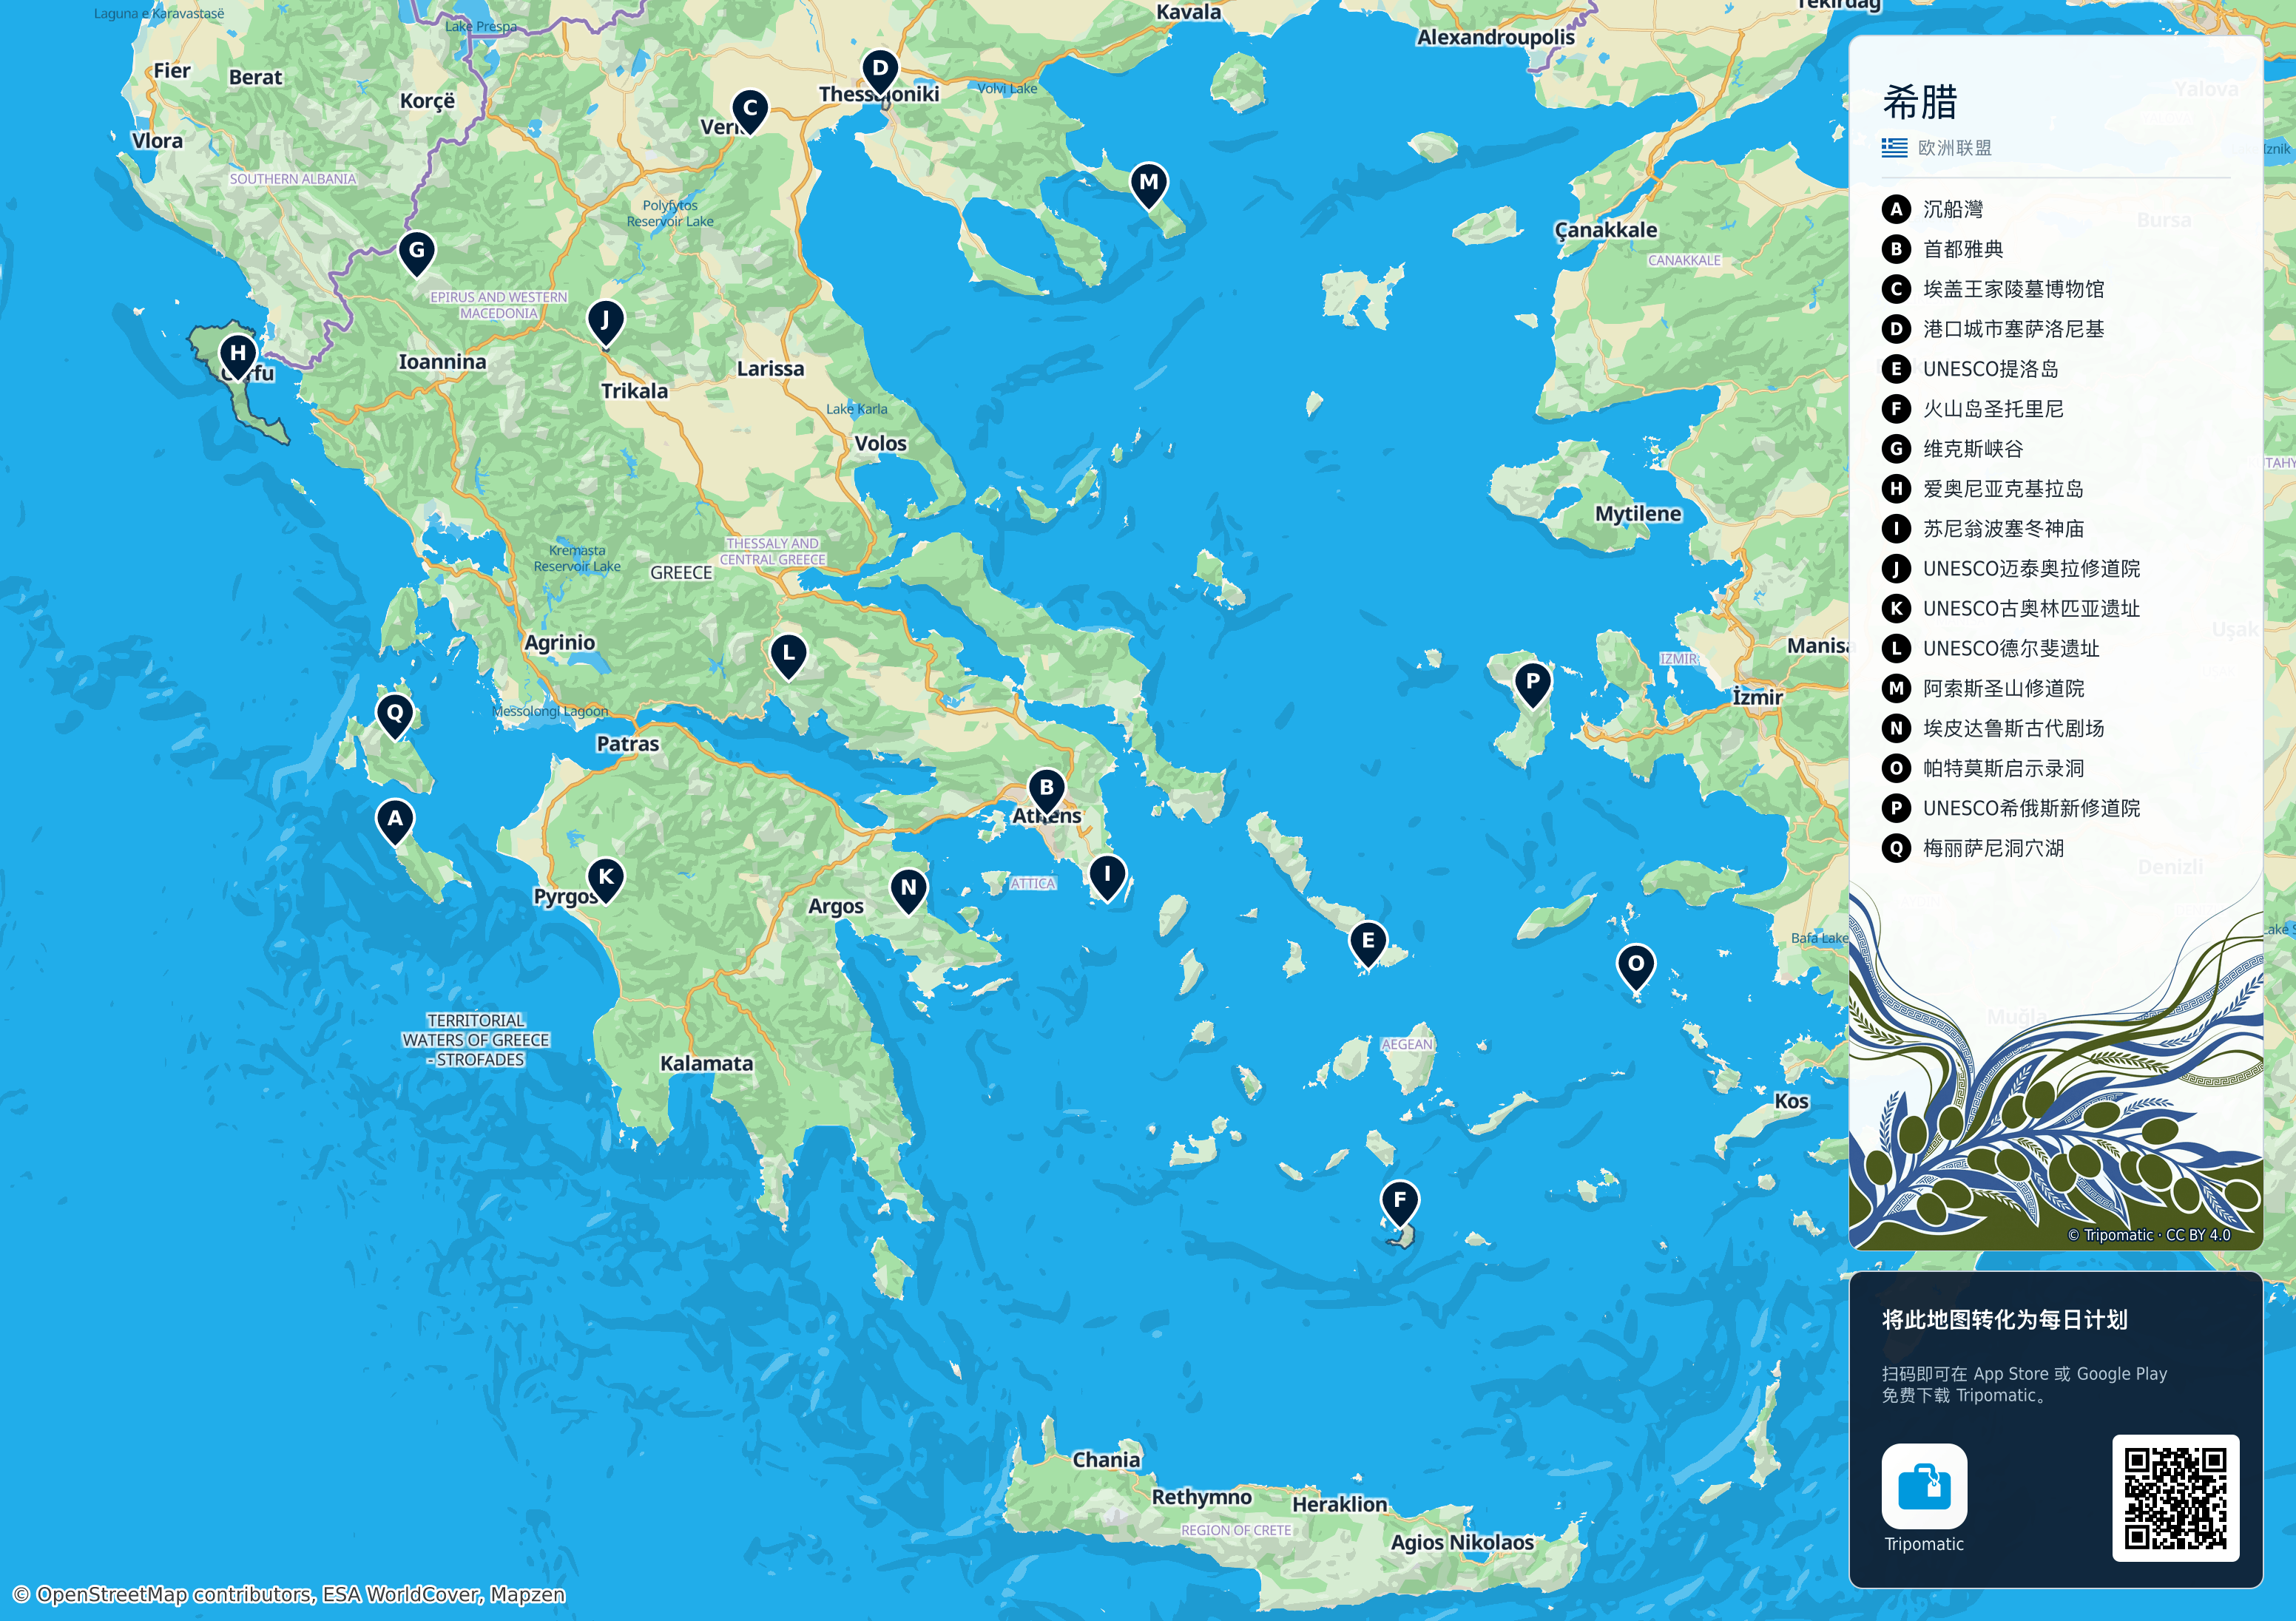2296x1621 pixels.
Task: Select legend entry 埃皮达鲁斯古代剧场
Action: click(1993, 729)
